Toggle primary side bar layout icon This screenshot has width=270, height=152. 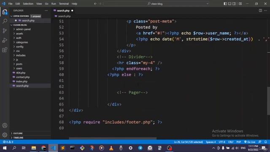click(225, 4)
